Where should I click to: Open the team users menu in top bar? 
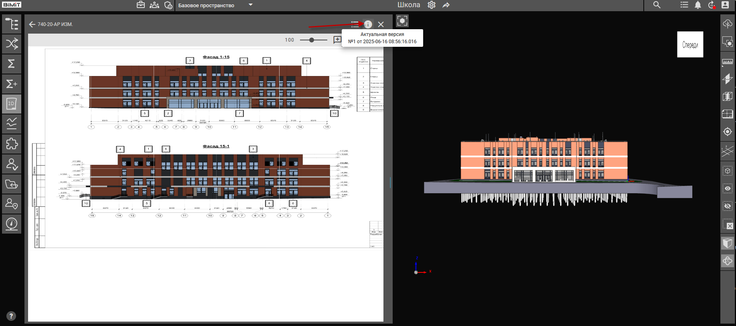click(x=154, y=5)
